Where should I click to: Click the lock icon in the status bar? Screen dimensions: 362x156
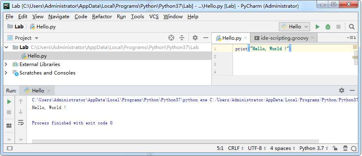[x=335, y=148]
